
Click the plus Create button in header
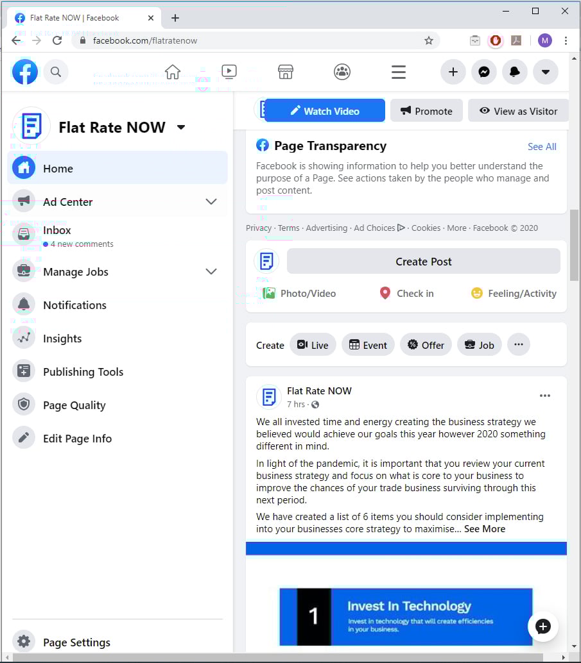453,72
